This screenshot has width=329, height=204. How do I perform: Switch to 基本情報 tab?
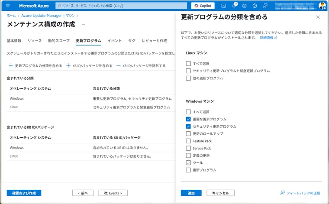tap(14, 41)
